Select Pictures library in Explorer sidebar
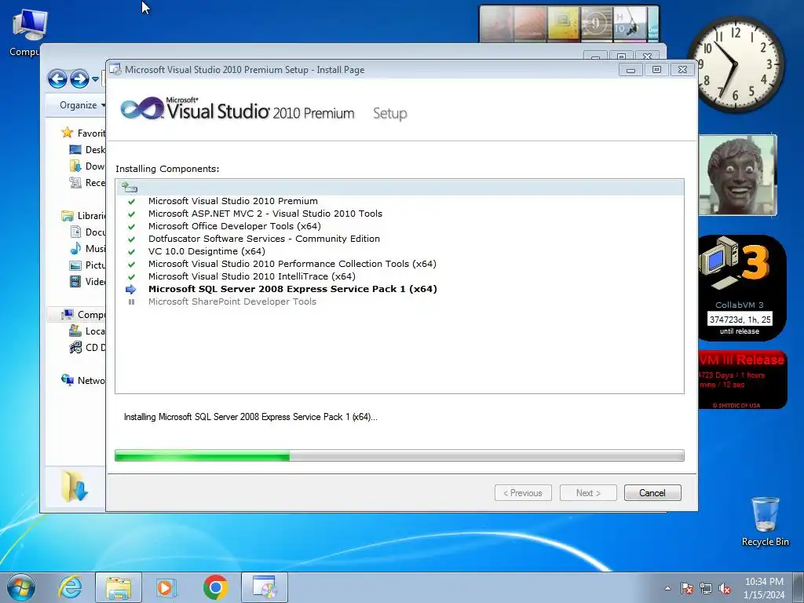Screen dimensions: 804x603 tap(88, 265)
